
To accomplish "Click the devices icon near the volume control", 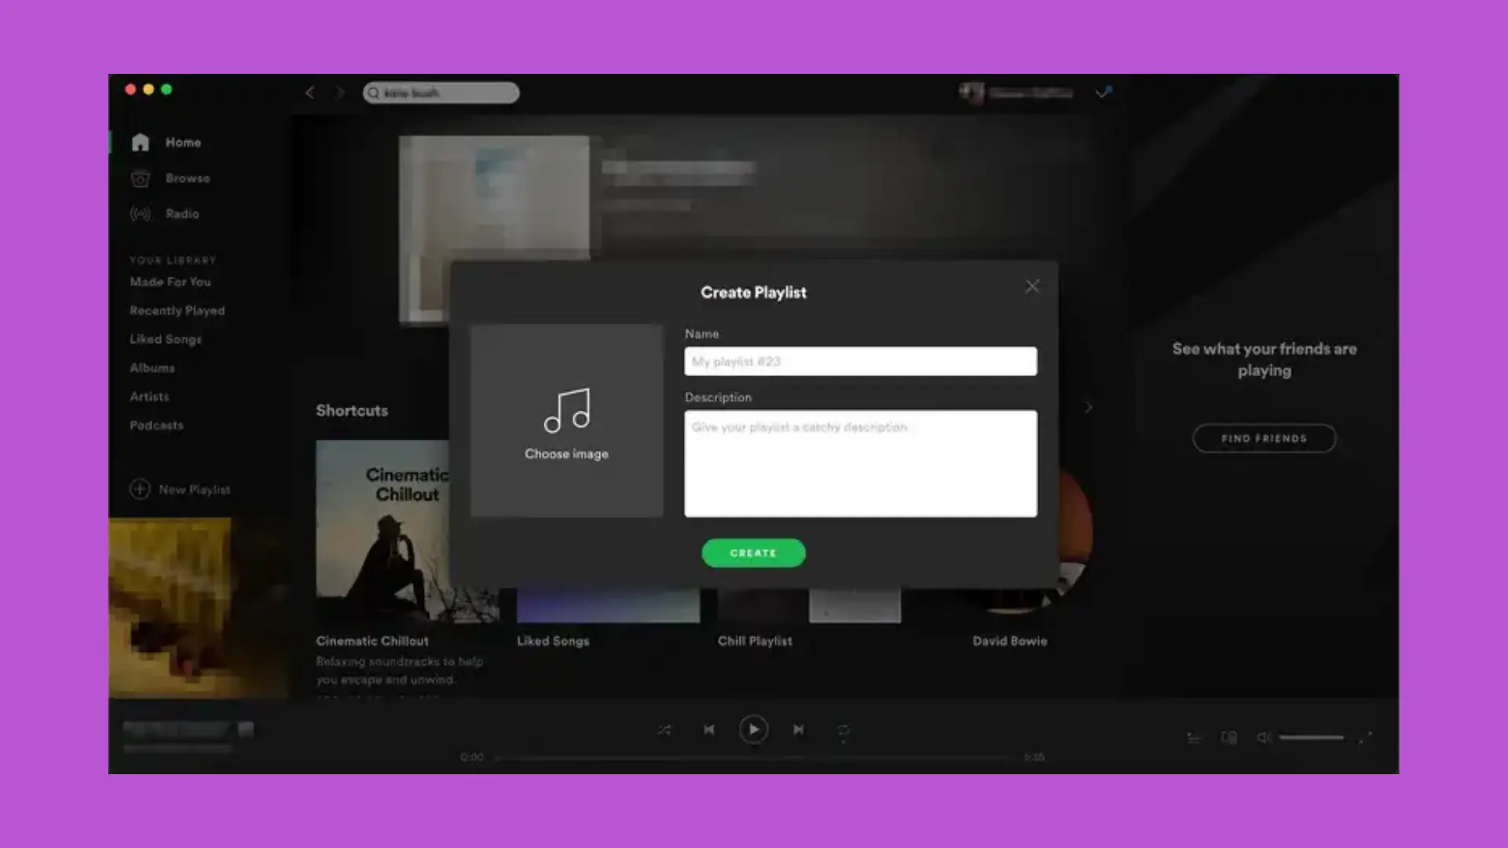I will click(1228, 737).
